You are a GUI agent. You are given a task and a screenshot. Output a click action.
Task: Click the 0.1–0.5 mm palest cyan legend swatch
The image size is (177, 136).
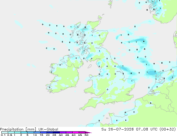tap(5, 132)
